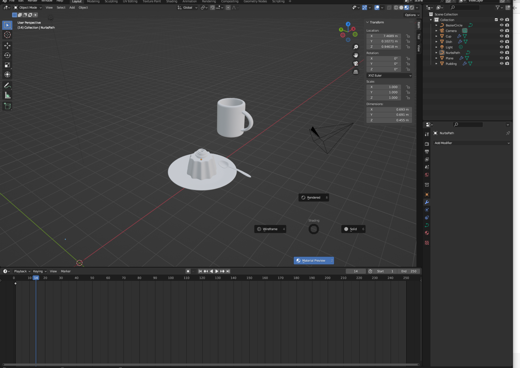The image size is (520, 368).
Task: Choose Material Preview shading option
Action: click(314, 260)
